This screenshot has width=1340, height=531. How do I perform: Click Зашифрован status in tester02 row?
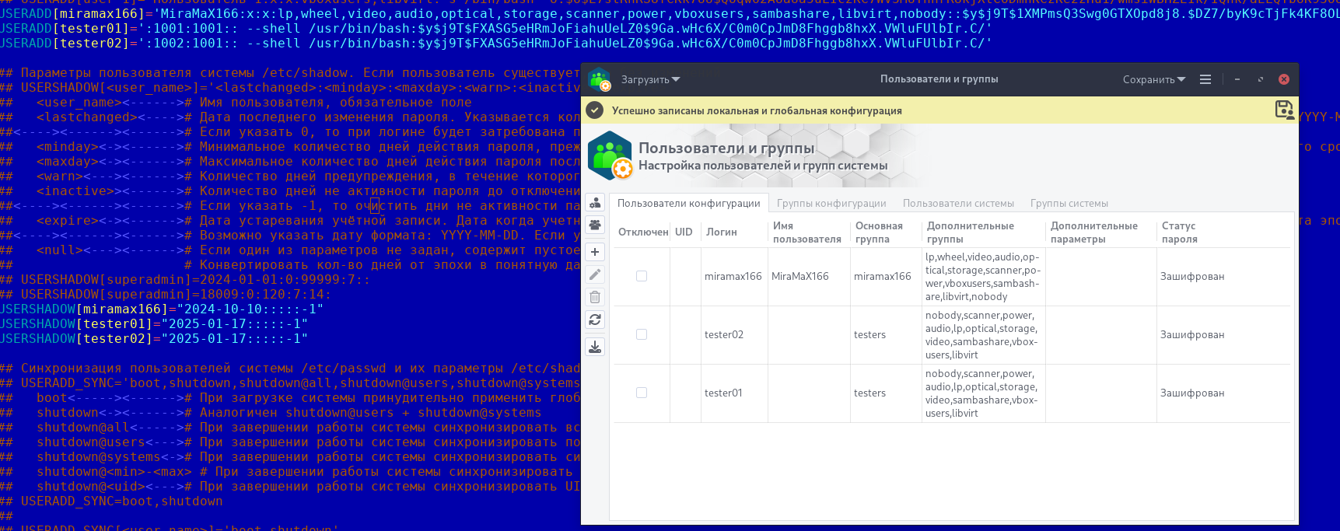pyautogui.click(x=1192, y=334)
